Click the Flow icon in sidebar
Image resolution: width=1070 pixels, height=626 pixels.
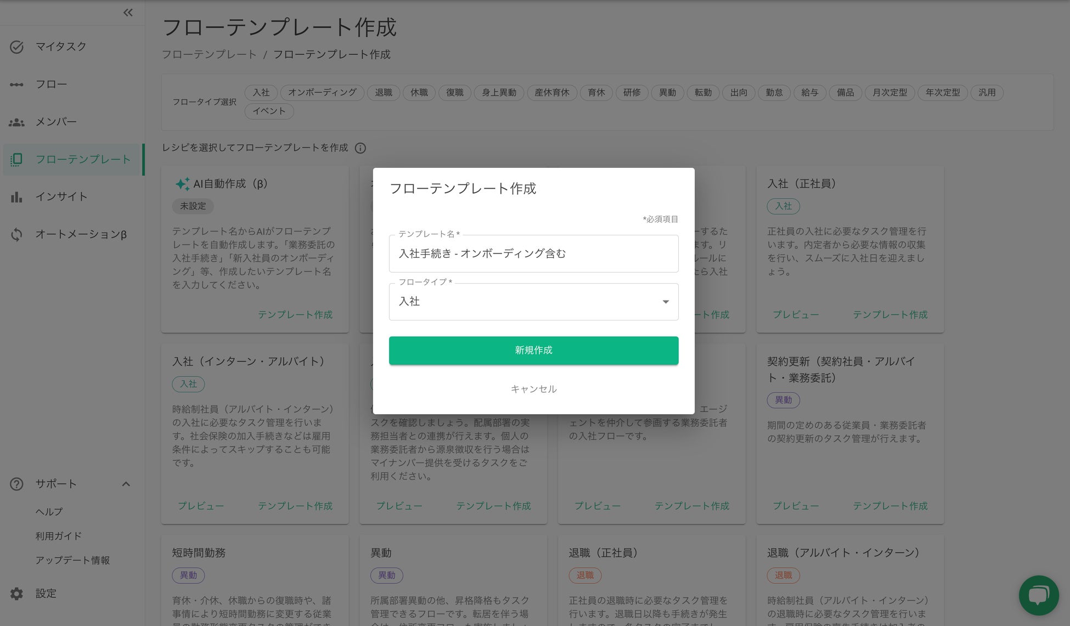16,84
